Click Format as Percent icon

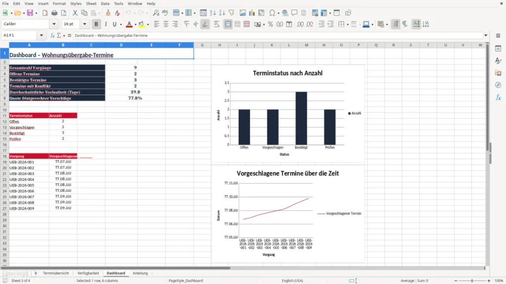click(x=270, y=24)
